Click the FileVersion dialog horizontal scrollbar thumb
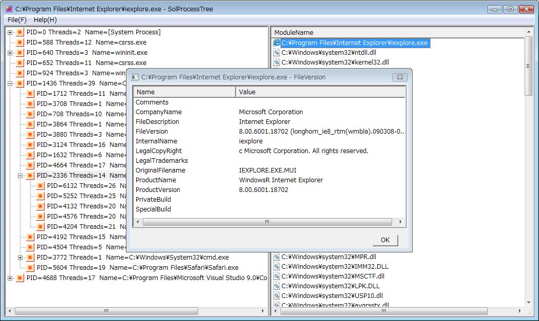The width and height of the screenshot is (539, 321). tap(267, 222)
